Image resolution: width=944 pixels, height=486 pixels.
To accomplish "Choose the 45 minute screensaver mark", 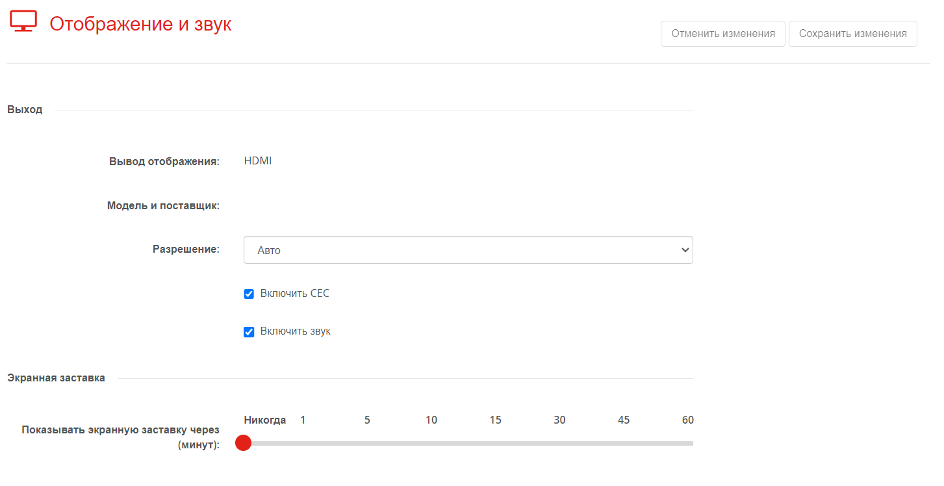I will click(x=624, y=420).
